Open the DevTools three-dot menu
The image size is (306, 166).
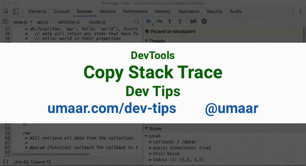click(x=301, y=11)
